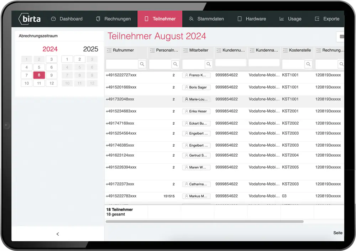
Task: Click into the Kundennummer filter field
Action: click(231, 63)
